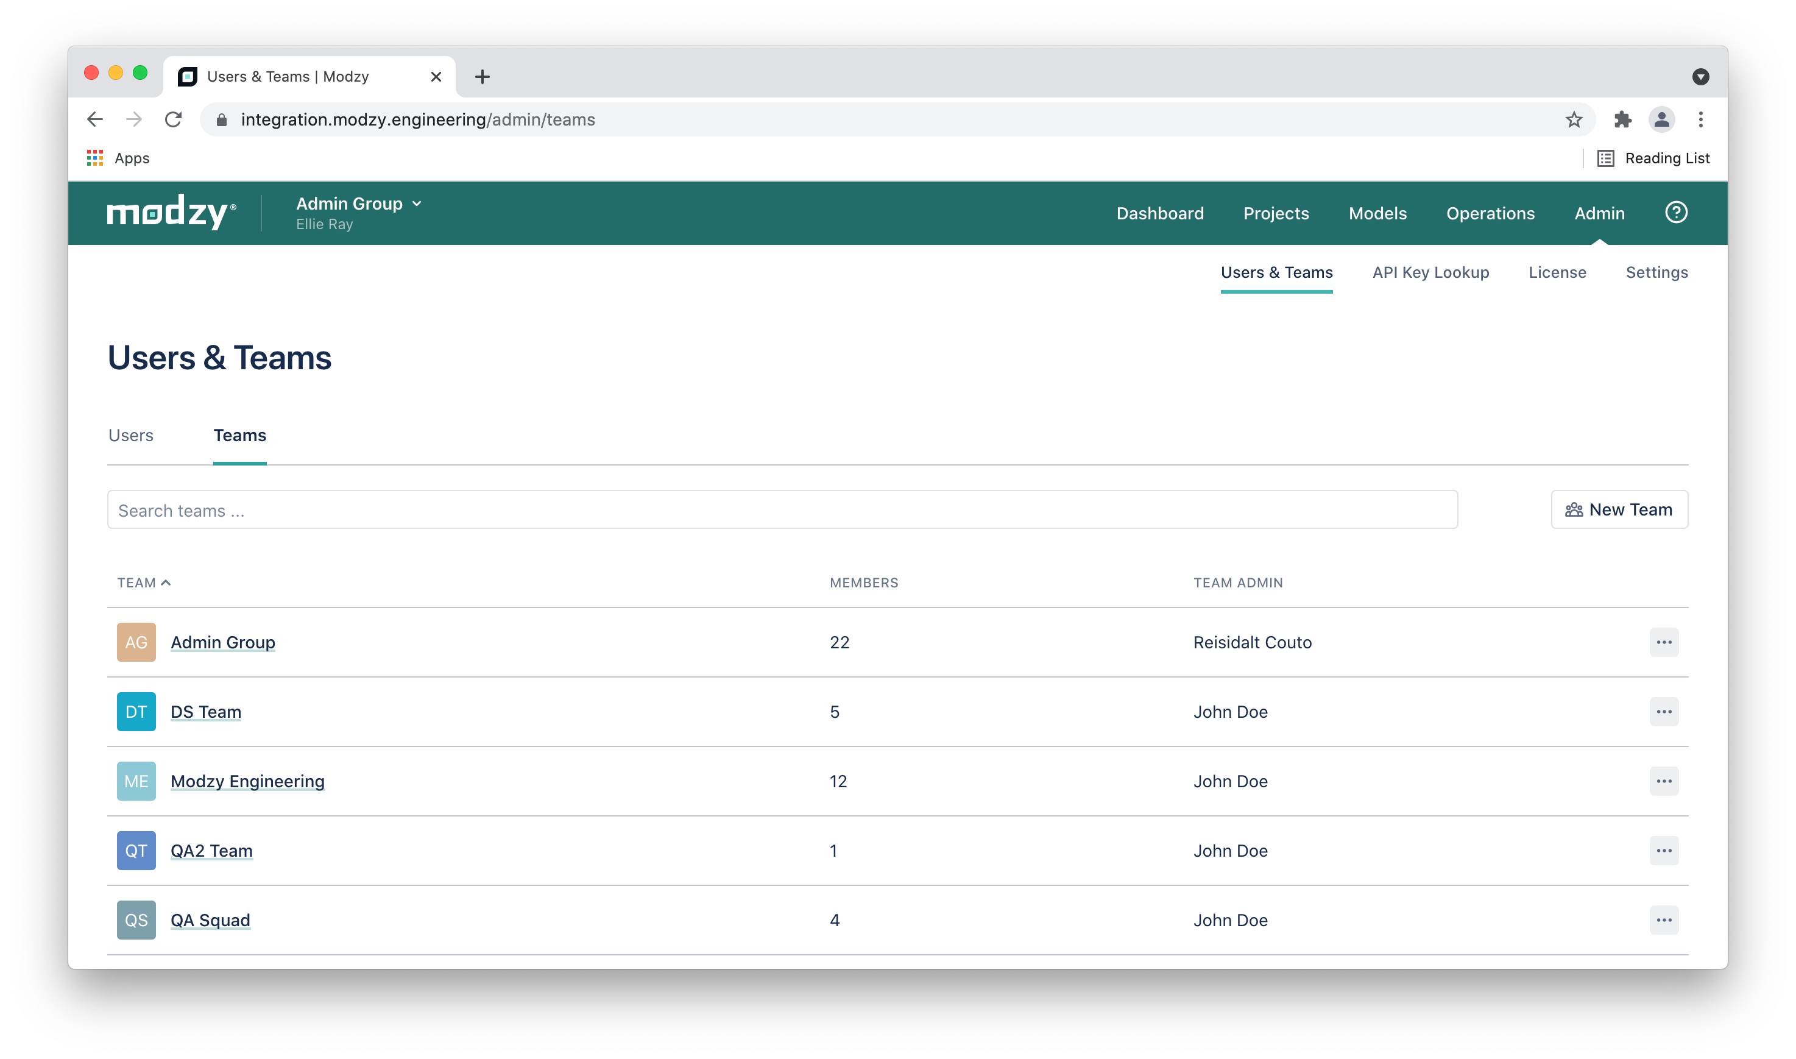Open a new browser tab
Screen dimensions: 1796x1059
pos(482,76)
